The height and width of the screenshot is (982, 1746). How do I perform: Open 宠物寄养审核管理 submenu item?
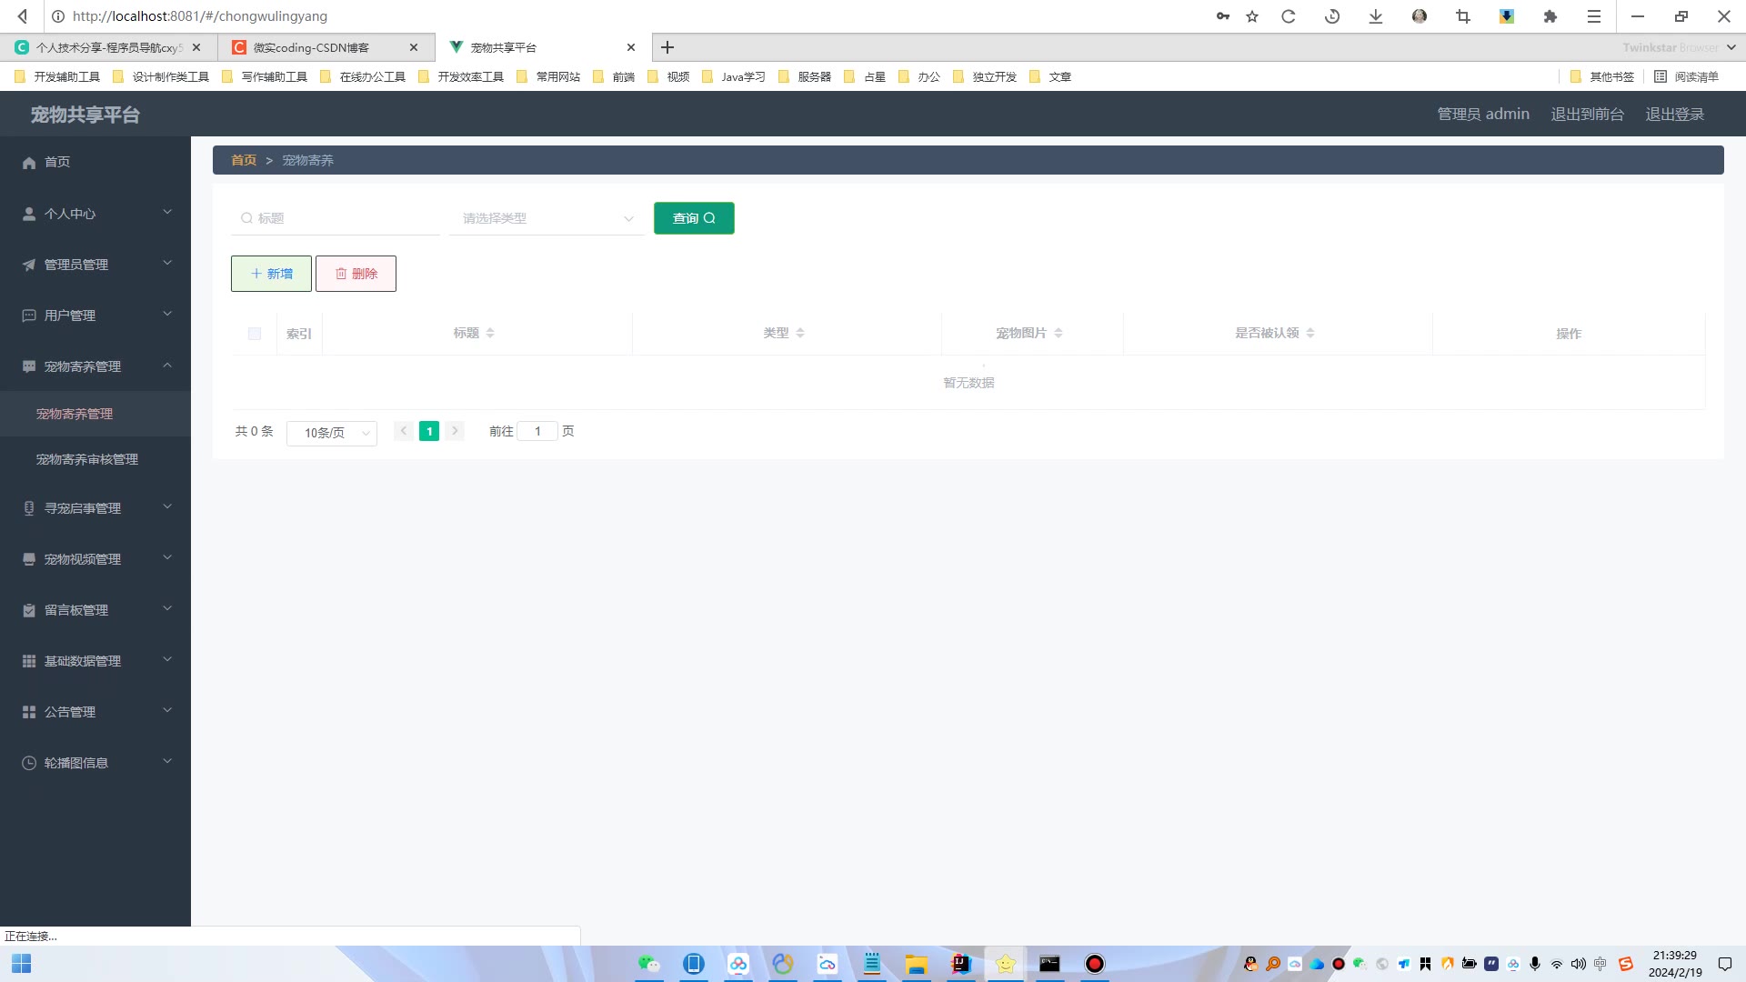point(87,459)
